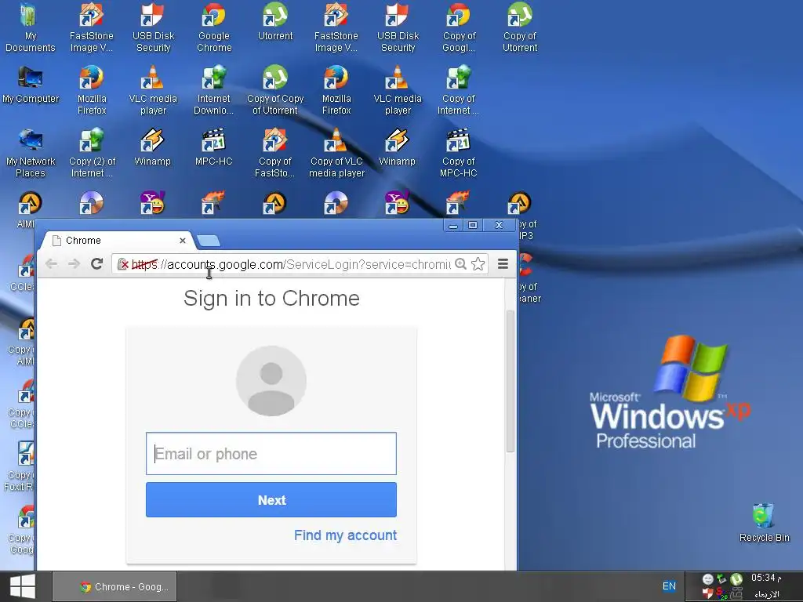Switch input language via EN indicator
The image size is (803, 602).
click(x=669, y=586)
